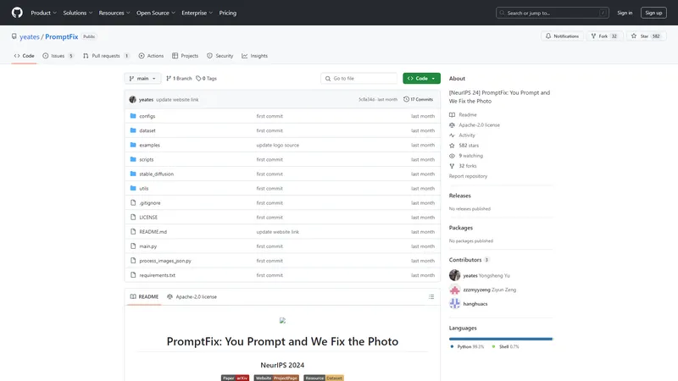
Task: Open the README.md file
Action: (x=153, y=232)
